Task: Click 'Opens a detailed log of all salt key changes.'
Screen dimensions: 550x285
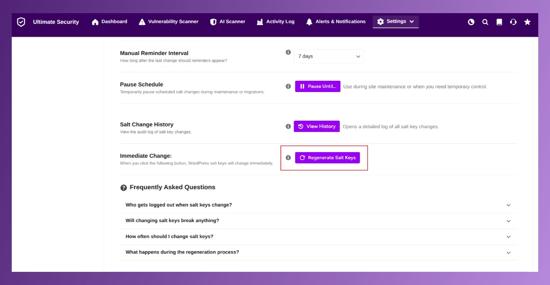Action: click(x=391, y=127)
